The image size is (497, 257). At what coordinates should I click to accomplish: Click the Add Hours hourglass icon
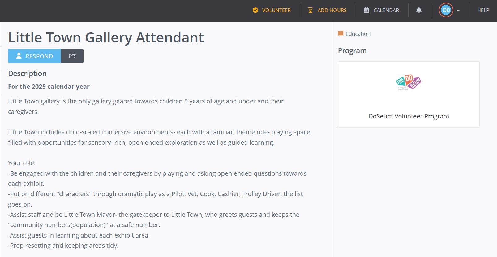click(x=310, y=10)
